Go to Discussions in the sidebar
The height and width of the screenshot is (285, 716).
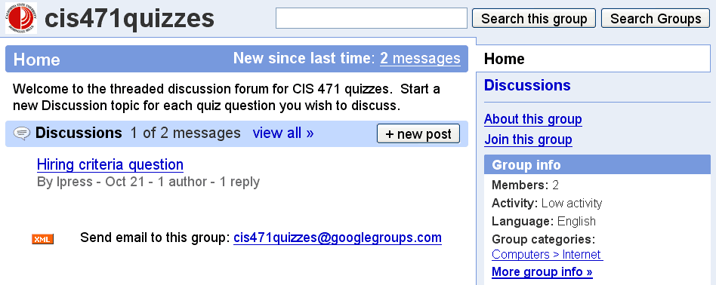[x=527, y=85]
